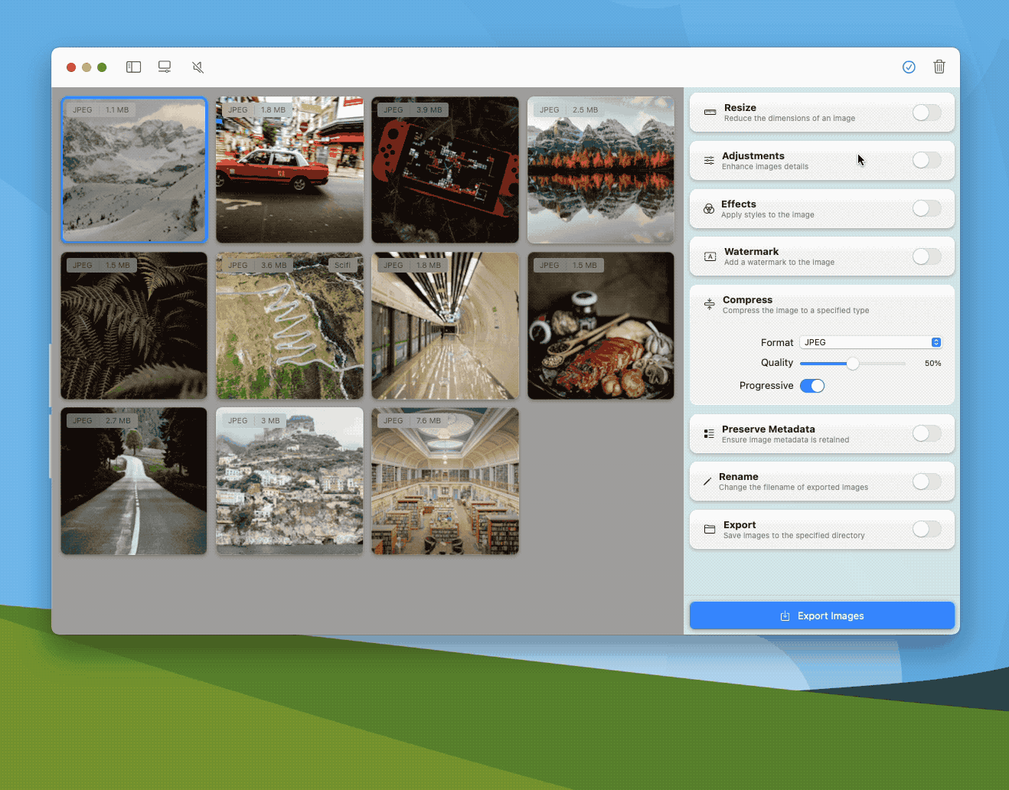Click the display preview icon in toolbar
This screenshot has height=790, width=1009.
[x=165, y=67]
